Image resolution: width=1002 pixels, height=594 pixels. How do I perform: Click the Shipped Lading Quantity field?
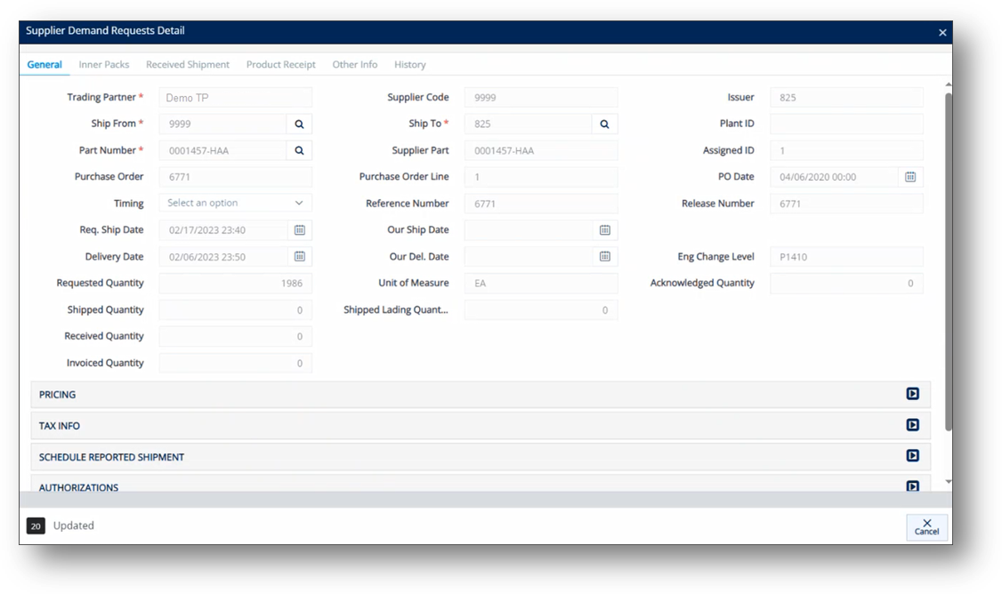pyautogui.click(x=541, y=309)
